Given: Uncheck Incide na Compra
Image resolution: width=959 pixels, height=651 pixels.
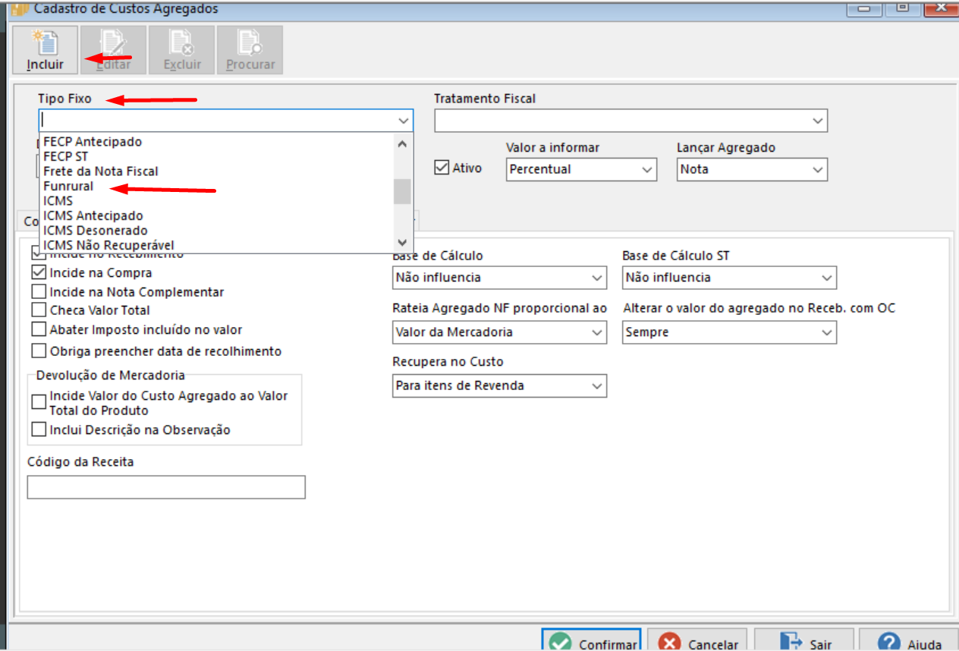Looking at the screenshot, I should point(38,272).
